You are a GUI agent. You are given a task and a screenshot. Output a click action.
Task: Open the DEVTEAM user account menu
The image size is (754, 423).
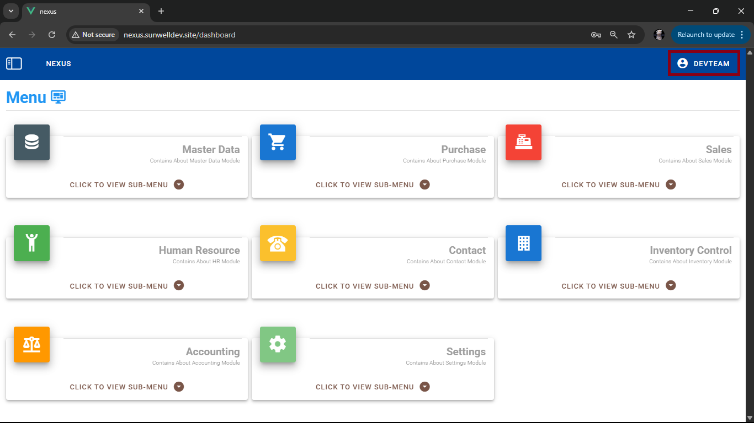(703, 63)
